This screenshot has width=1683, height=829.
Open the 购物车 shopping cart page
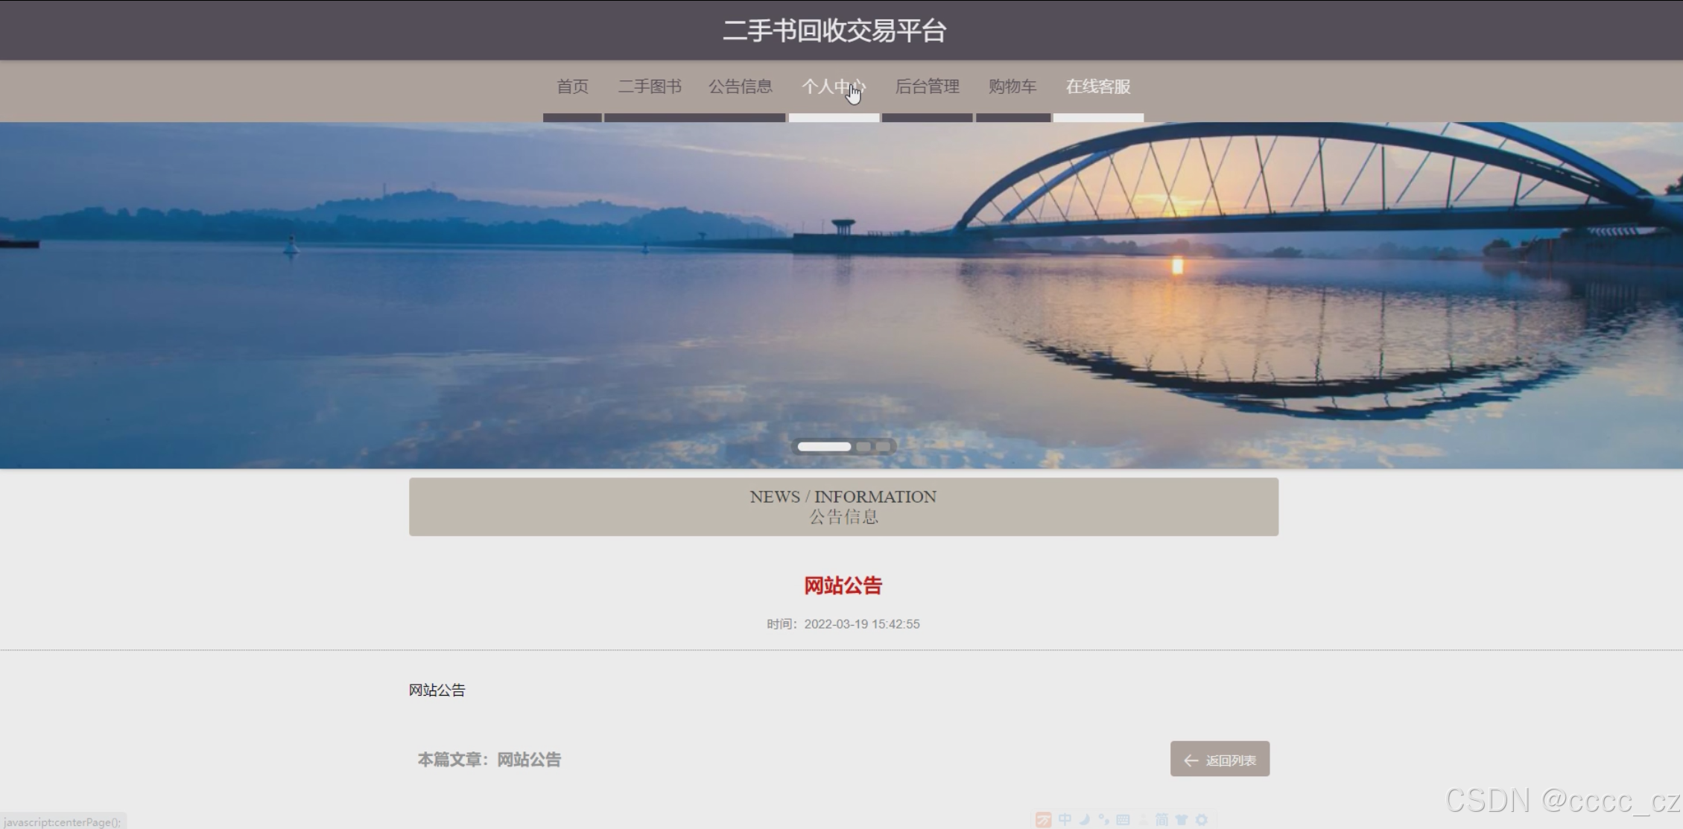[x=1012, y=86]
